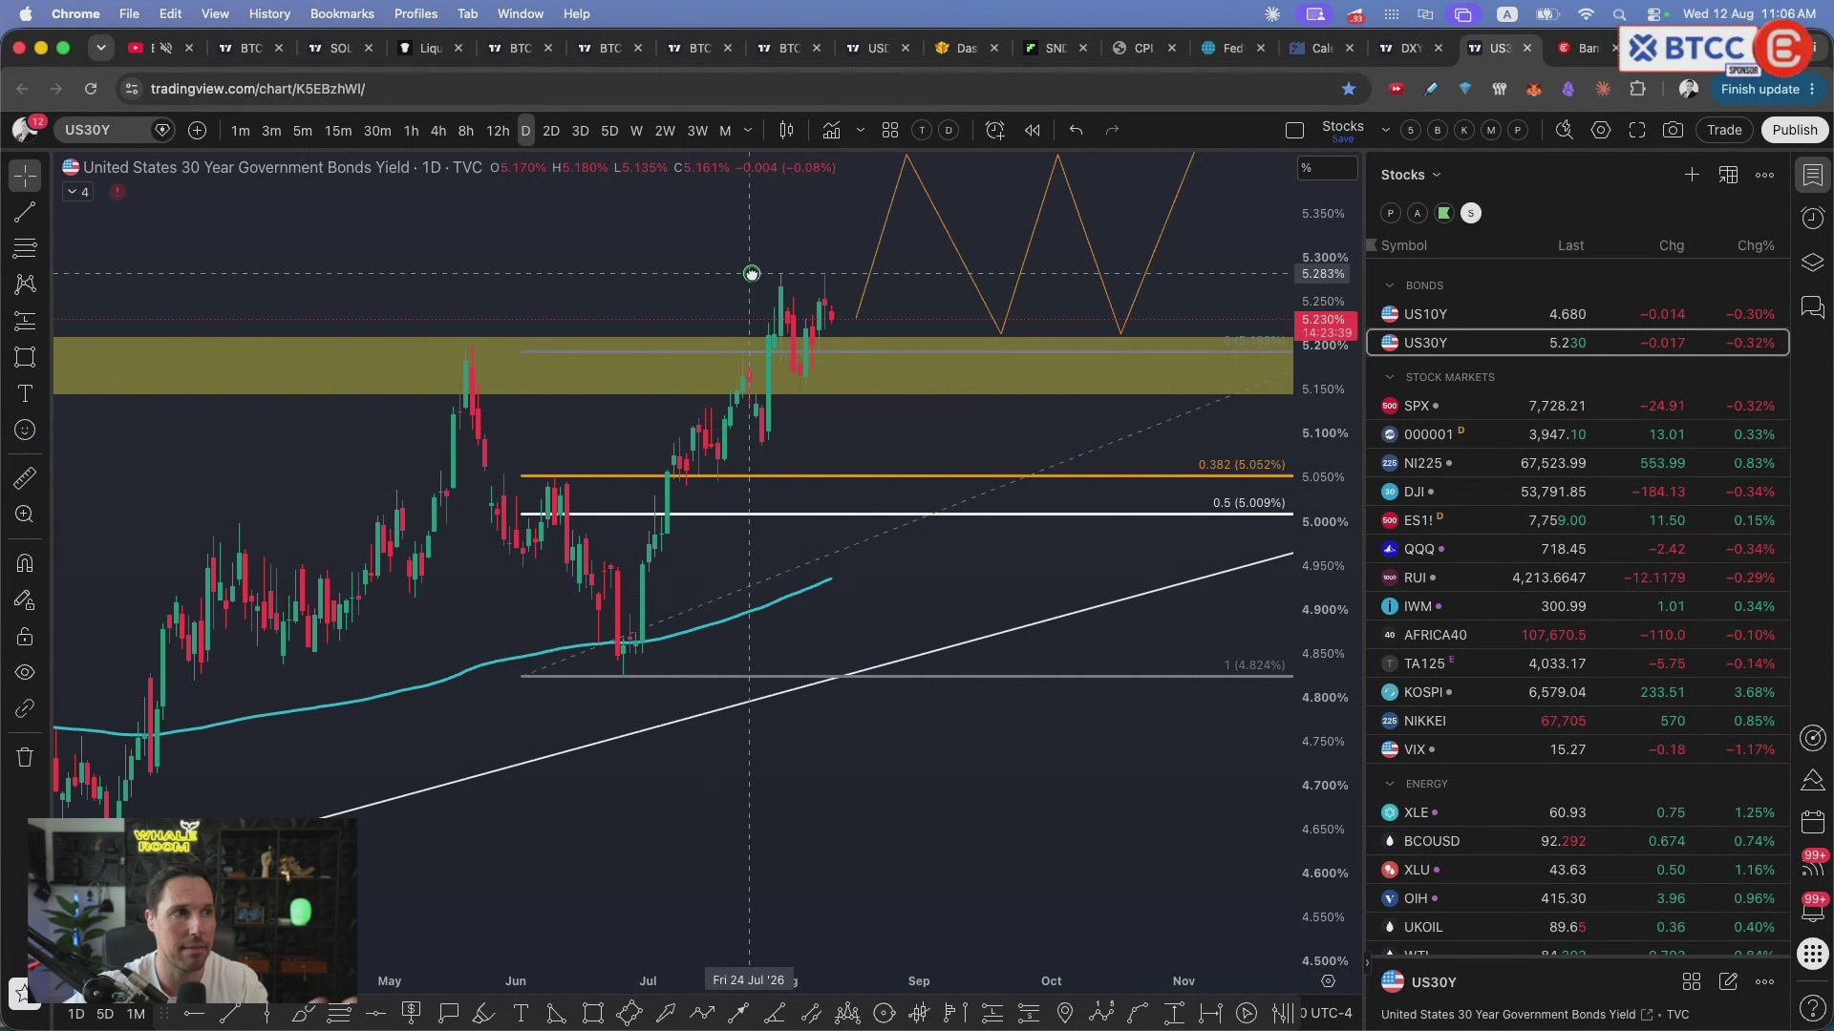
Task: Toggle magnet mode in left toolbar
Action: pos(25,563)
